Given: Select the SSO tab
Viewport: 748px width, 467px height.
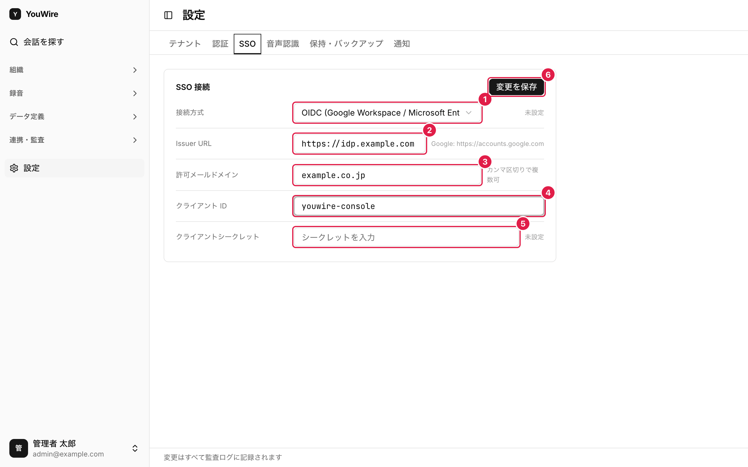Looking at the screenshot, I should pyautogui.click(x=247, y=44).
